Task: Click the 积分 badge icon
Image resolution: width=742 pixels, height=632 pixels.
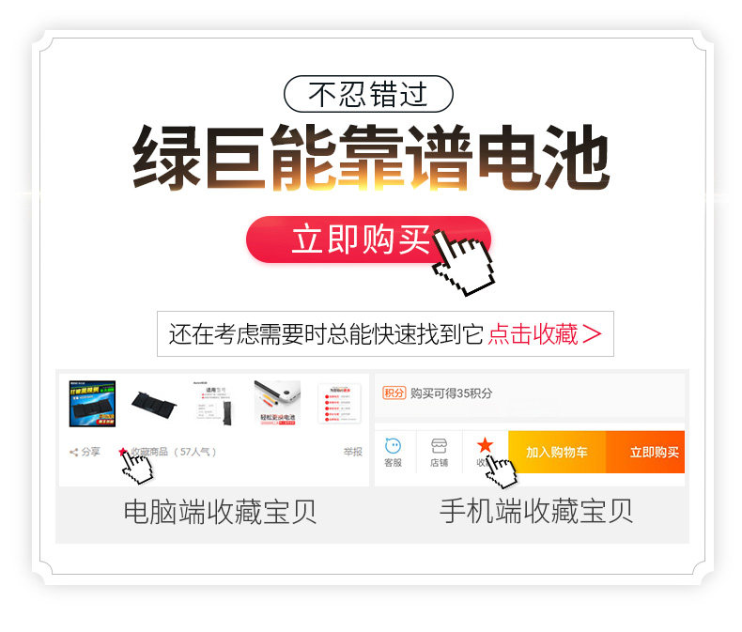Action: coord(394,393)
